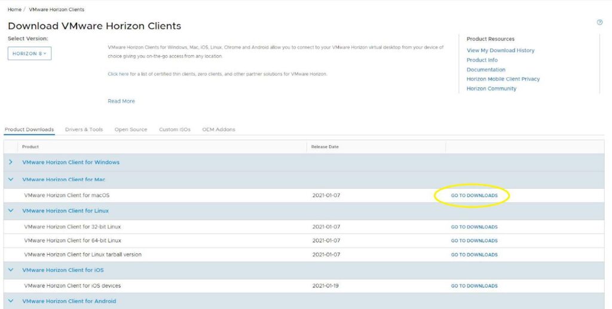612x309 pixels.
Task: Go to downloads for 32-bit Linux client
Action: [x=474, y=227]
